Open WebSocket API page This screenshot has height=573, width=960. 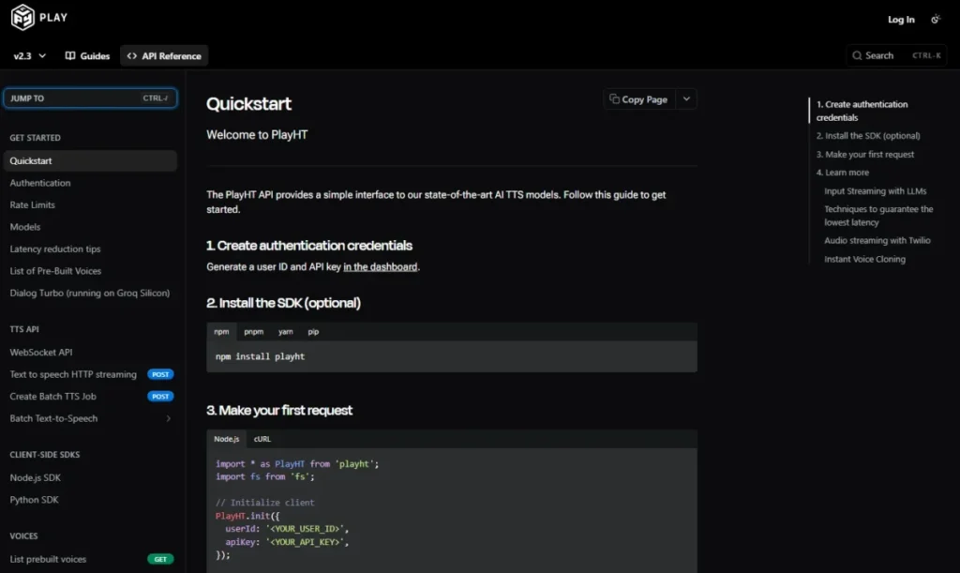tap(41, 352)
